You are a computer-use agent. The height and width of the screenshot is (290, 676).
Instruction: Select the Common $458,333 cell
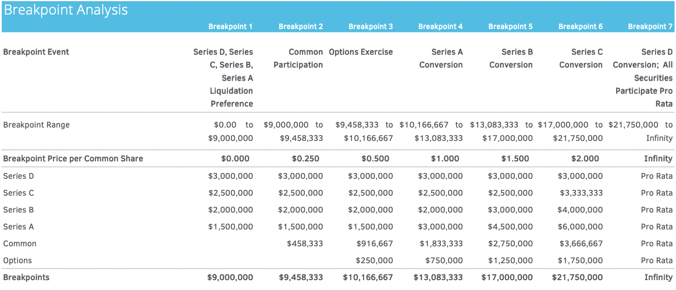coord(305,243)
